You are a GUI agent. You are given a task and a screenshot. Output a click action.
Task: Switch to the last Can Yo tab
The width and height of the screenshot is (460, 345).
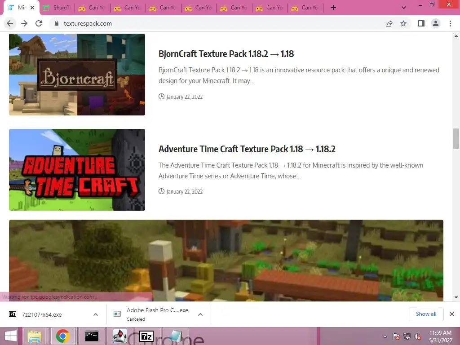tap(305, 8)
